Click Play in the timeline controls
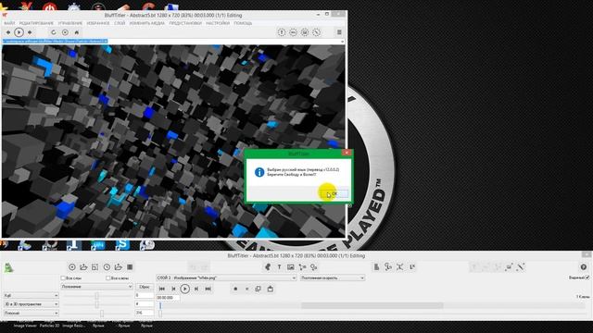Image resolution: width=593 pixels, height=333 pixels. 185,289
